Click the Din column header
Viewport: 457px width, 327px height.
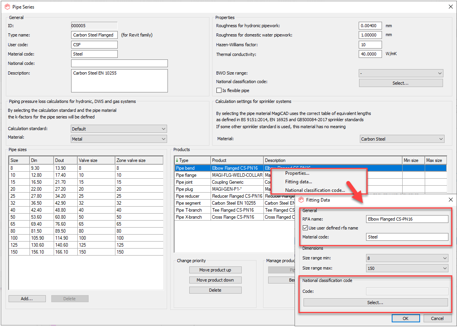(42, 160)
